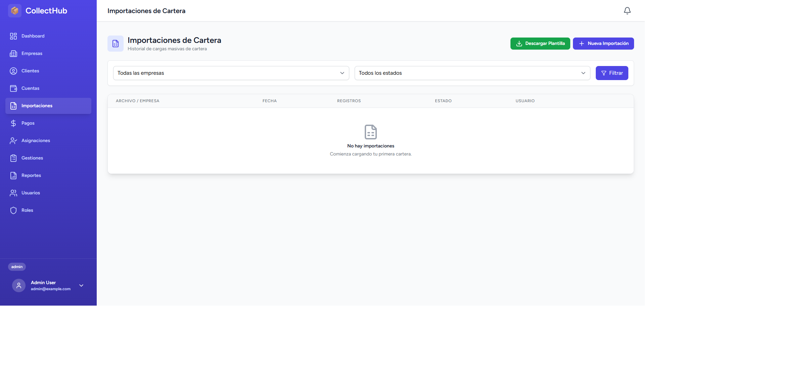Viewport: 806px width, 382px height.
Task: Expand the 'Todos los estados' dropdown
Action: [x=472, y=73]
